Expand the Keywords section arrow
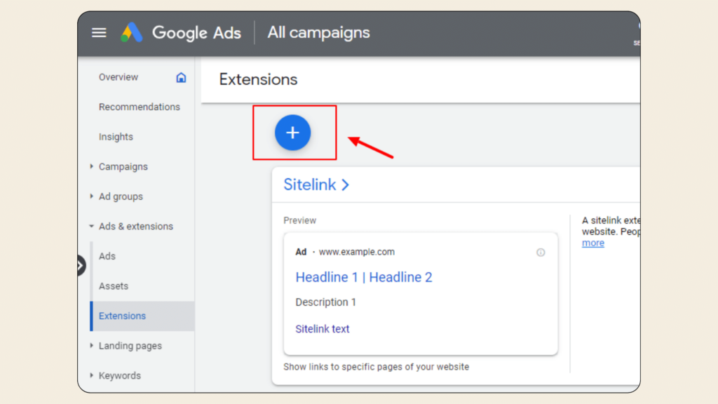718x404 pixels. 92,375
